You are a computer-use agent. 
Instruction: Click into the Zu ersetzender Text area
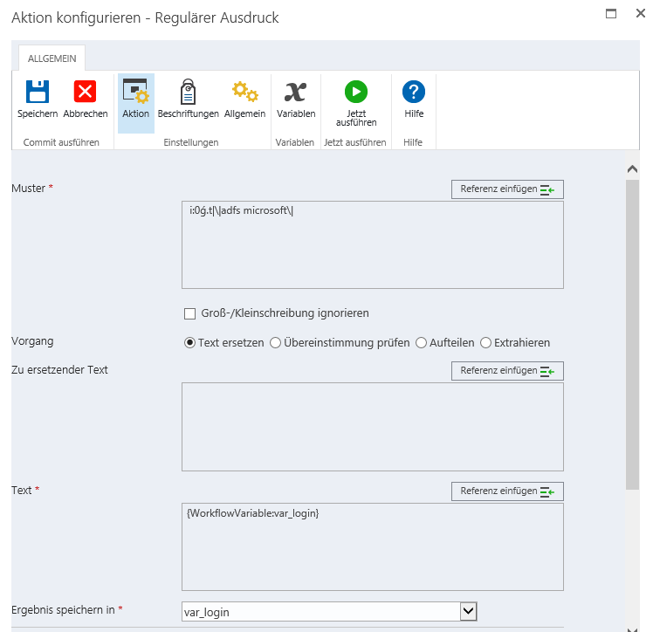click(372, 427)
